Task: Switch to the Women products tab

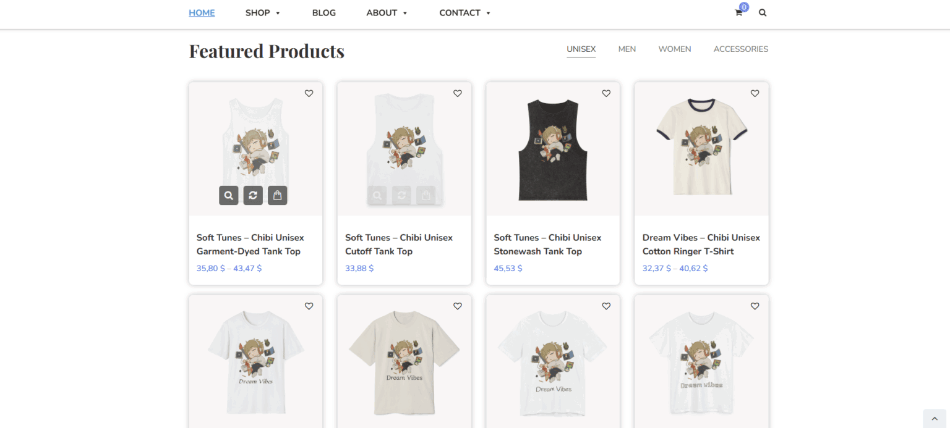Action: [674, 49]
